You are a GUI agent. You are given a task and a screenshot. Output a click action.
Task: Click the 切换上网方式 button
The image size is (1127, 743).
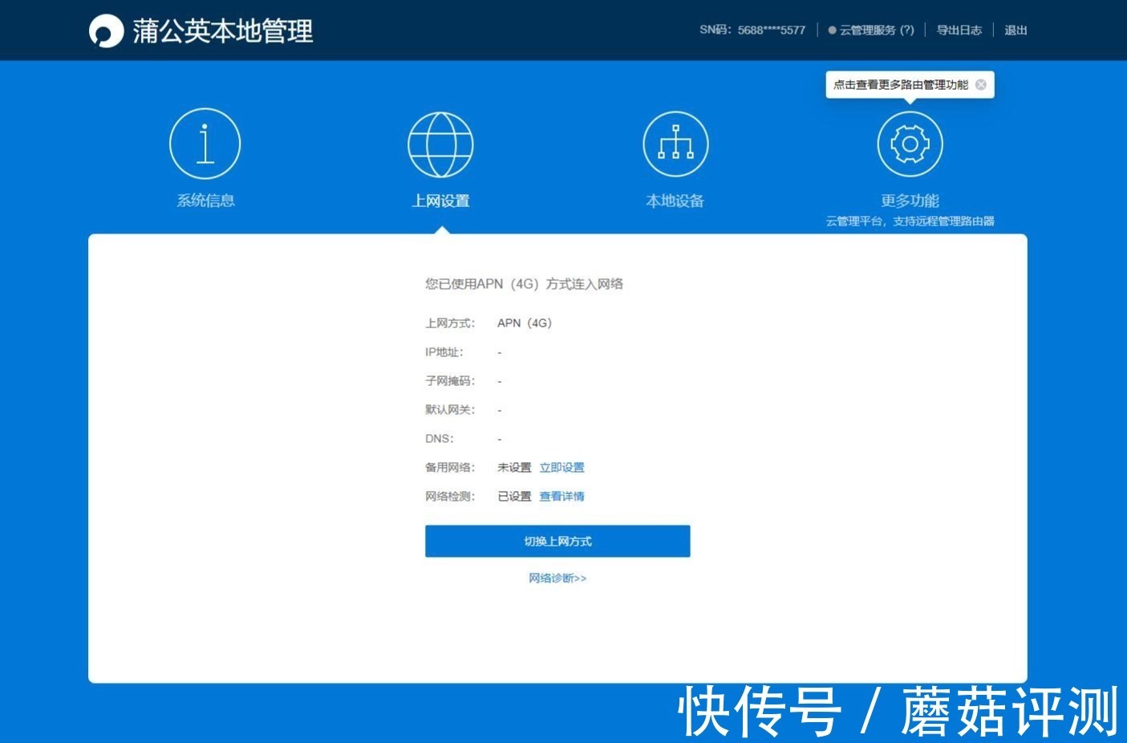tap(557, 541)
